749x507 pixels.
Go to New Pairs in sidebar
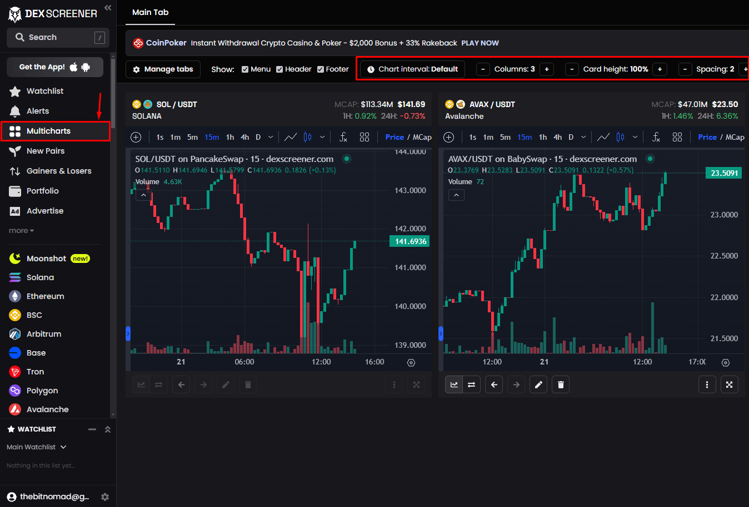point(37,151)
